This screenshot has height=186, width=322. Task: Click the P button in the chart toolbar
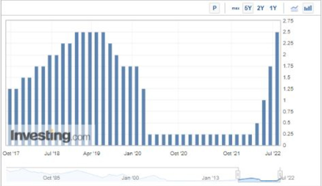coord(215,8)
